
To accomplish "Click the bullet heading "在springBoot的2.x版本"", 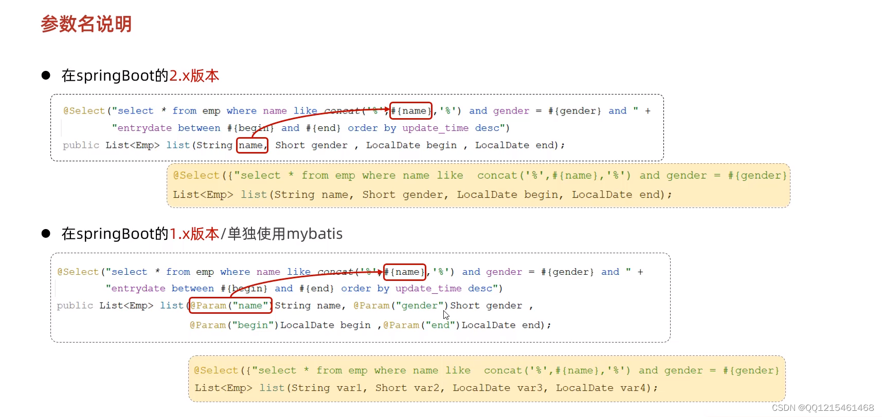I will [140, 76].
